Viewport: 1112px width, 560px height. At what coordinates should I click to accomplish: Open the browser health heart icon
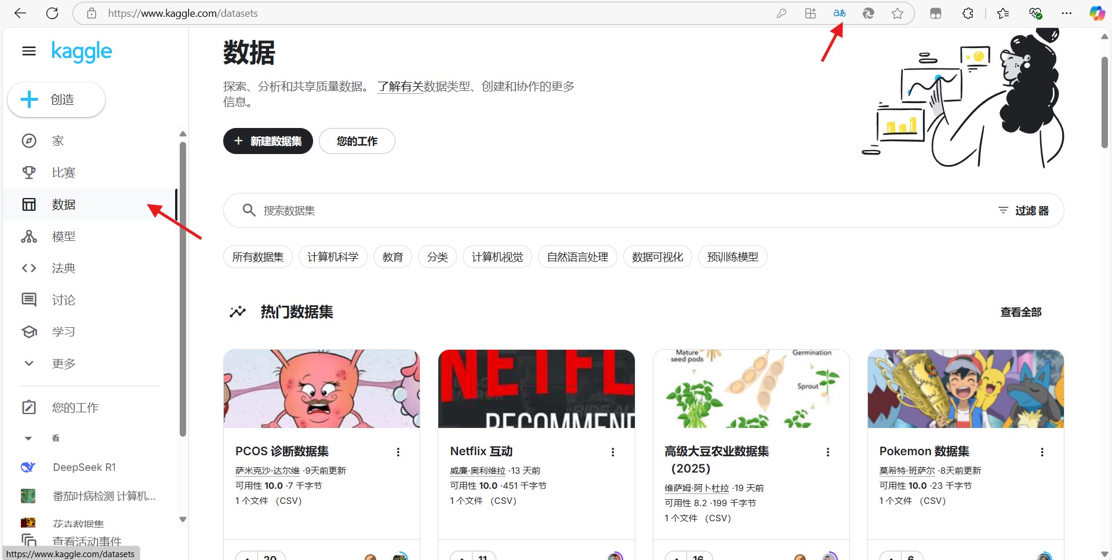click(1035, 13)
